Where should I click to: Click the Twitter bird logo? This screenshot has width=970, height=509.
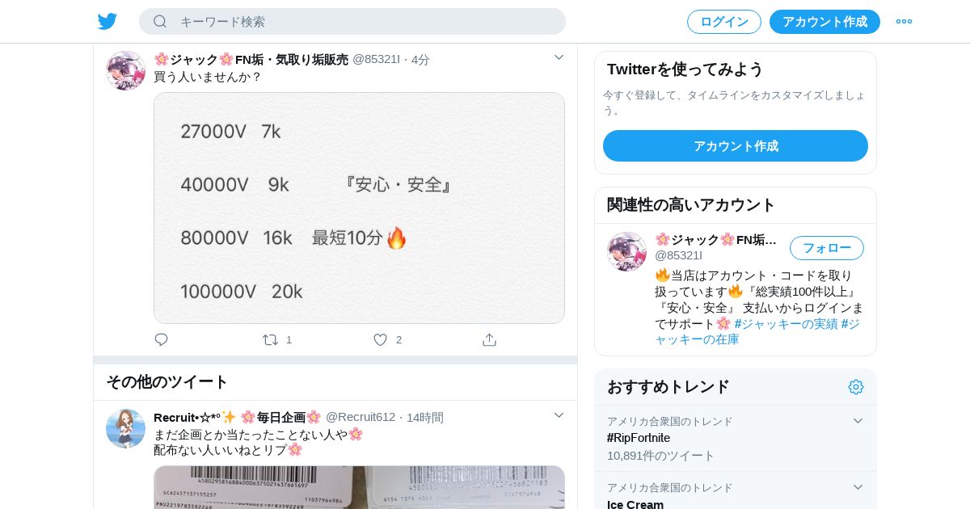[x=108, y=21]
